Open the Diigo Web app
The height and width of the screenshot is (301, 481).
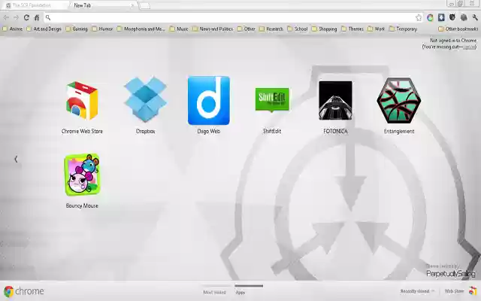click(x=209, y=100)
